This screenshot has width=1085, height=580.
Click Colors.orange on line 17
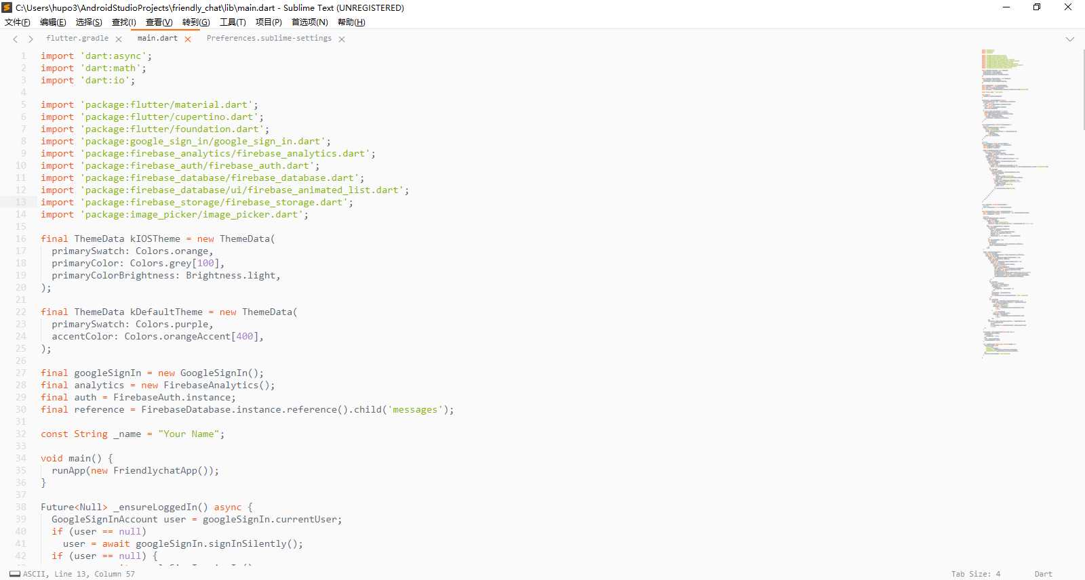pos(172,251)
